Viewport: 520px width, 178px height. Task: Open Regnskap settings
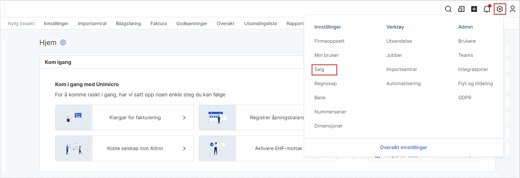point(325,84)
